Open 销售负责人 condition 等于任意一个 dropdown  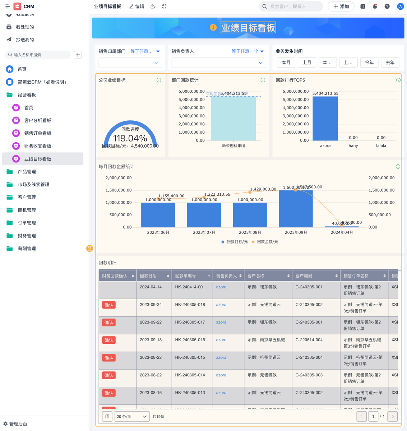[x=248, y=51]
